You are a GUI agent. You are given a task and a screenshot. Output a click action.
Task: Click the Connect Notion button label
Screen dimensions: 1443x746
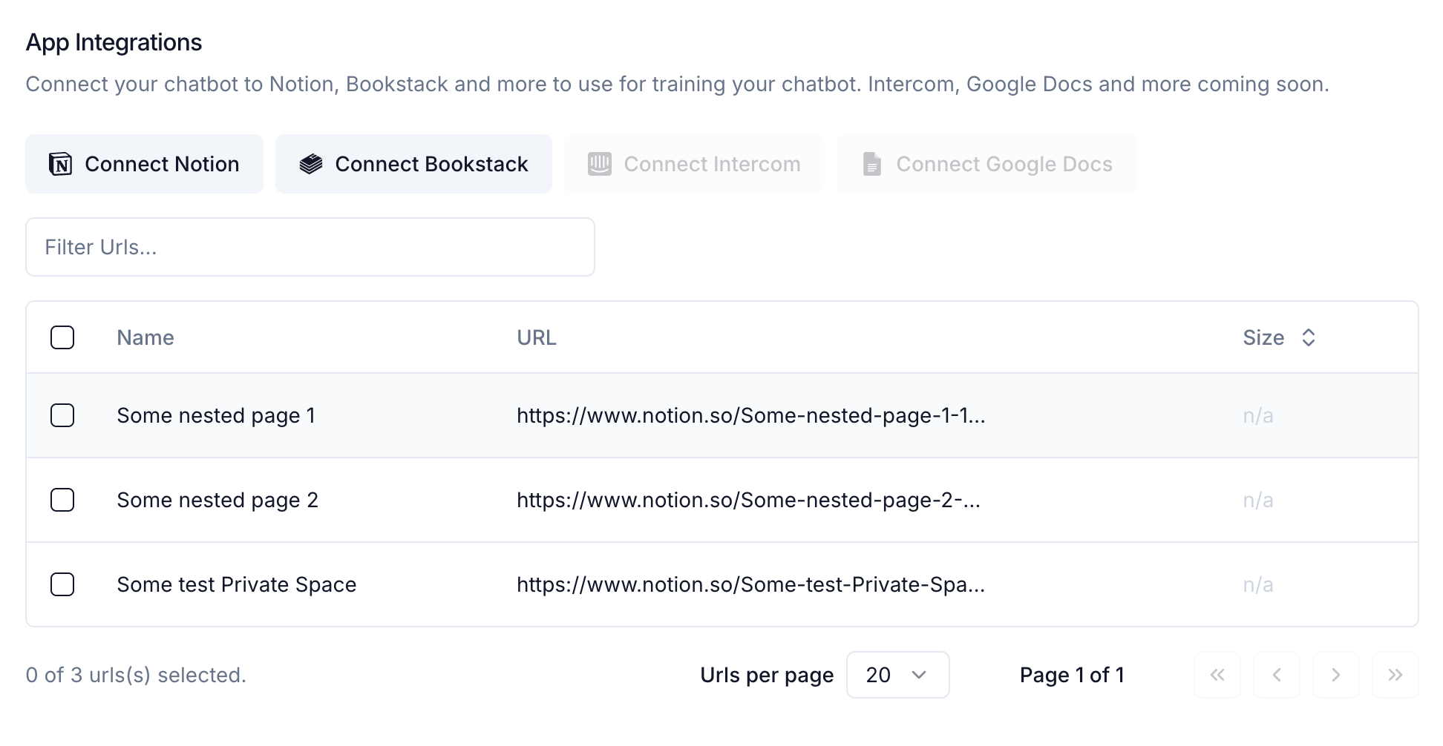point(162,164)
